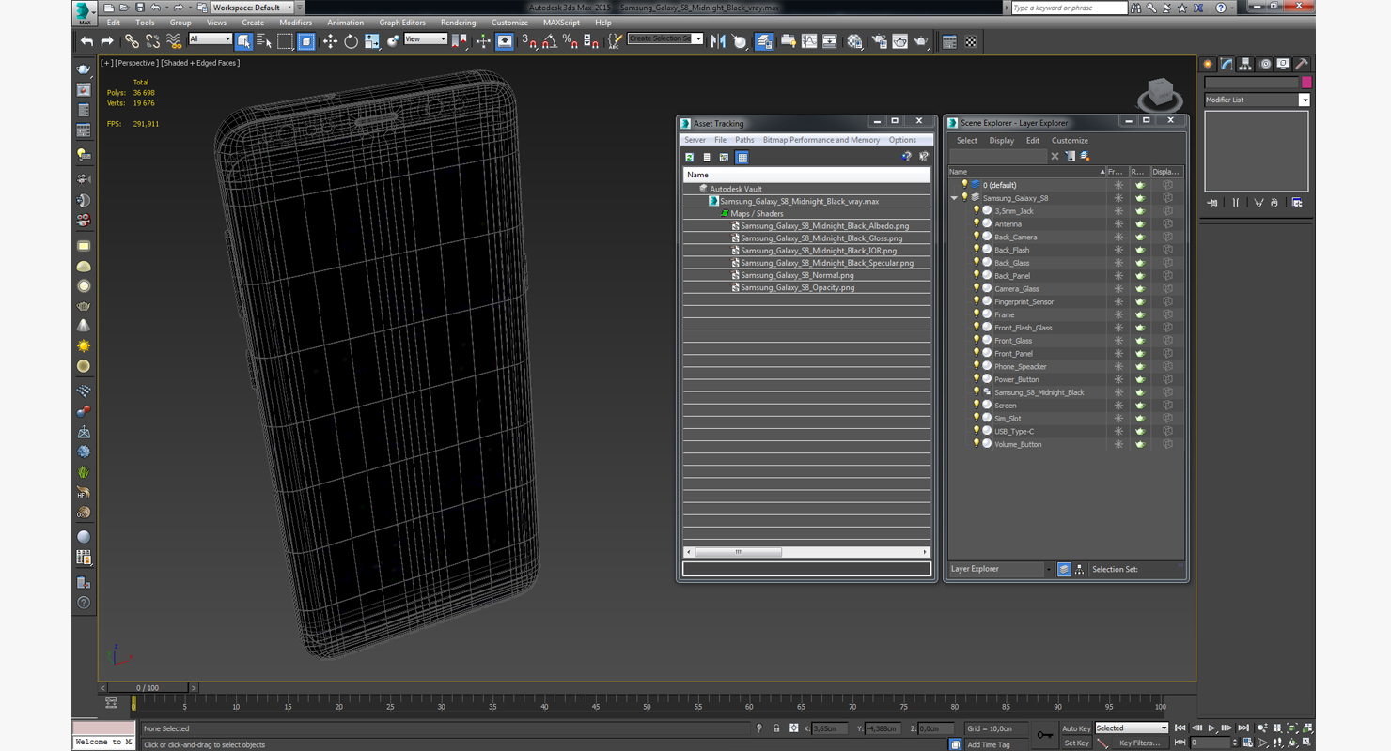Click the Mirror tool icon
The image size is (1391, 751).
point(718,41)
